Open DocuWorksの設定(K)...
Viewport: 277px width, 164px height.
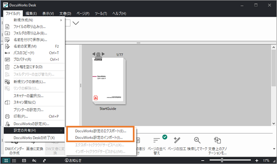pos(34,124)
